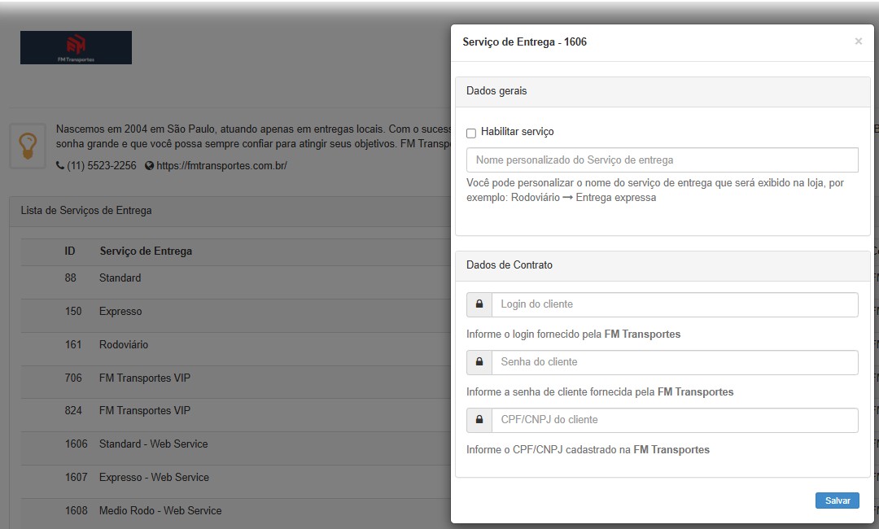Screen dimensions: 879x529
Task: Click the Salvar button
Action: click(837, 501)
